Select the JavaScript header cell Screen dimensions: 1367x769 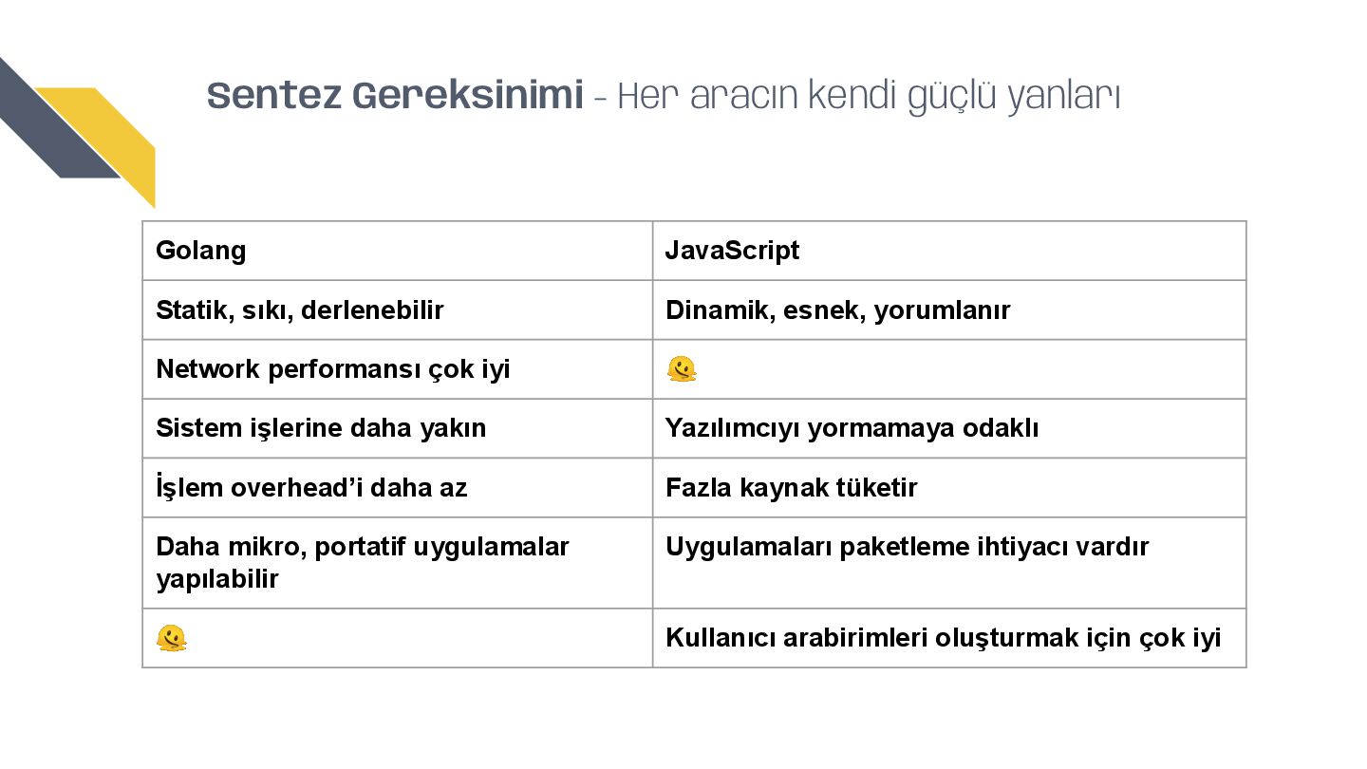(x=949, y=251)
